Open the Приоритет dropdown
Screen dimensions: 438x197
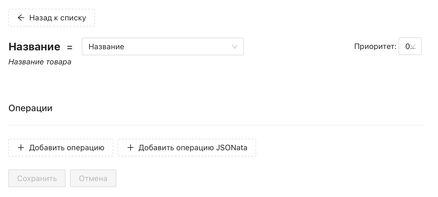[410, 46]
